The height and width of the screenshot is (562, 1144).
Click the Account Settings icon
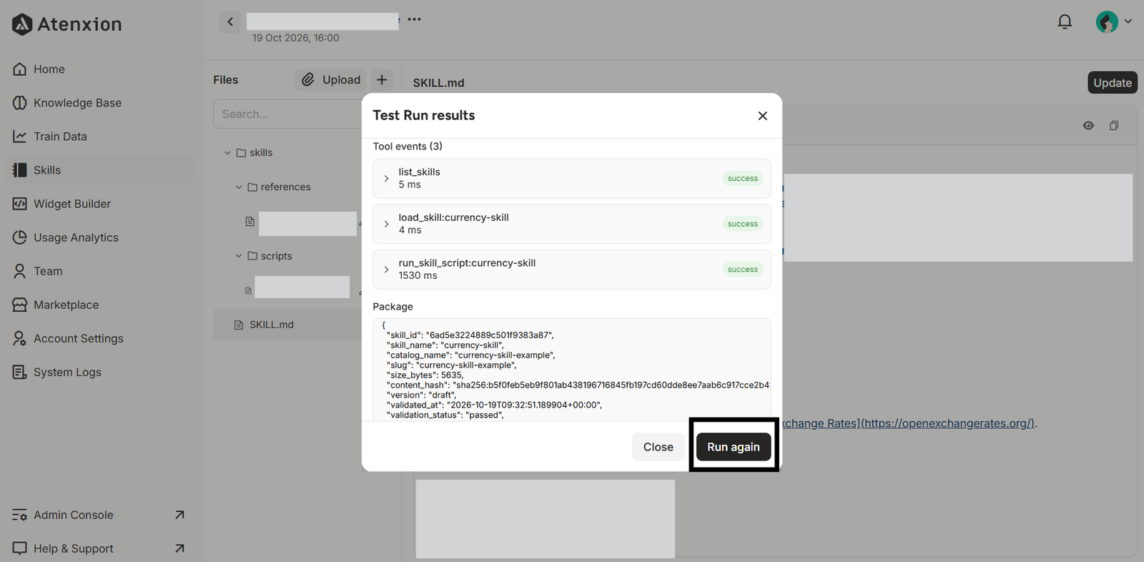tap(19, 338)
